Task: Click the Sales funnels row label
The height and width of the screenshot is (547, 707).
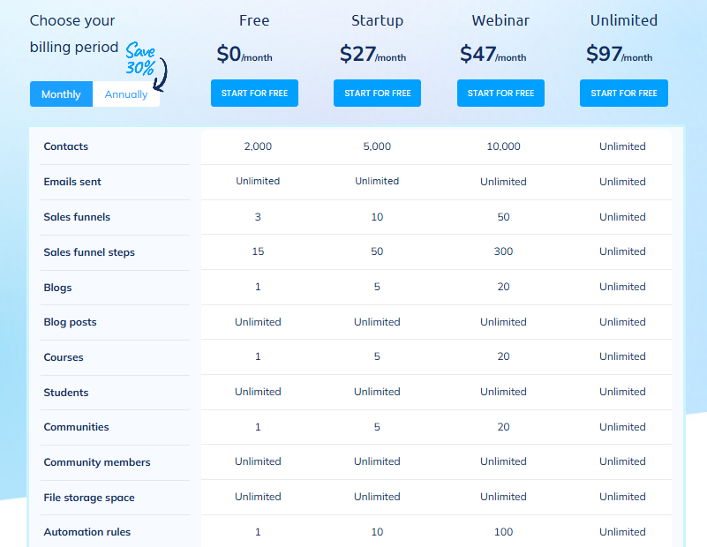Action: (77, 217)
